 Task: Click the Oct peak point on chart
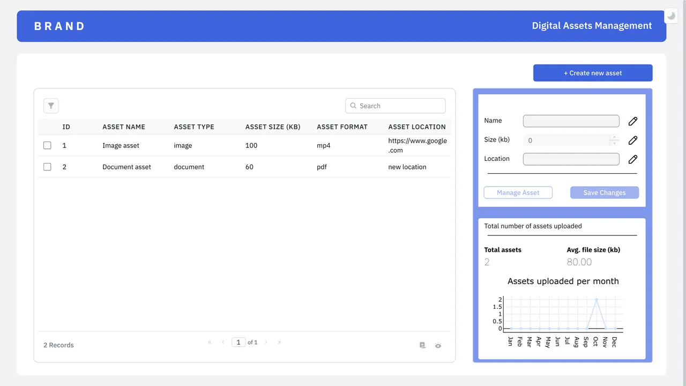click(x=596, y=299)
